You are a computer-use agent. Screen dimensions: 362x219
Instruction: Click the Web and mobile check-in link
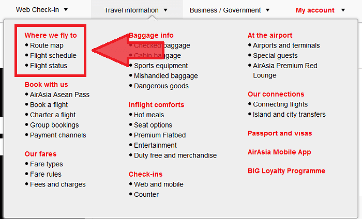point(158,184)
